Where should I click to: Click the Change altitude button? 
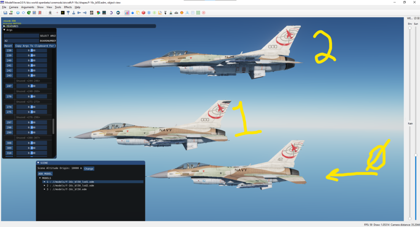pos(89,169)
